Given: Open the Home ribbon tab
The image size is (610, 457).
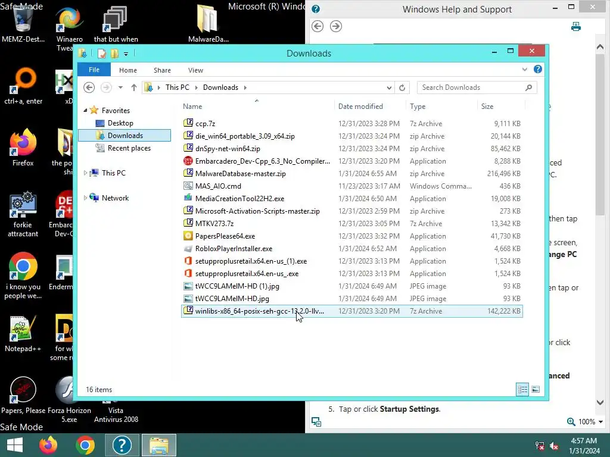Looking at the screenshot, I should [x=128, y=70].
